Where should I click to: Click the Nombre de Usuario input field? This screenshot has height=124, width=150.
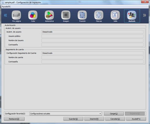point(93,40)
